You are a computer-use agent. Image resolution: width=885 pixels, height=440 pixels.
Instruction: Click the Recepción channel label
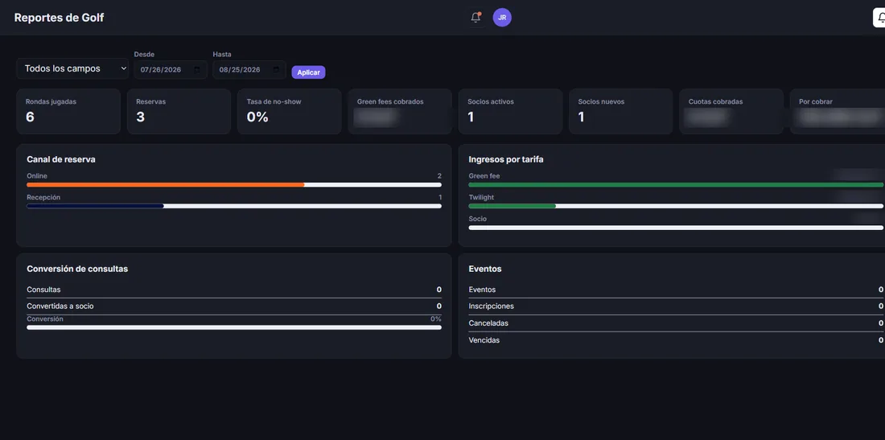tap(43, 197)
